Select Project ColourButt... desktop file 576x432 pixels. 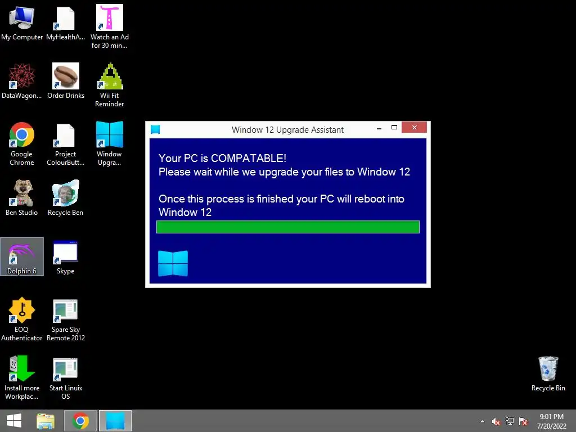coord(65,143)
